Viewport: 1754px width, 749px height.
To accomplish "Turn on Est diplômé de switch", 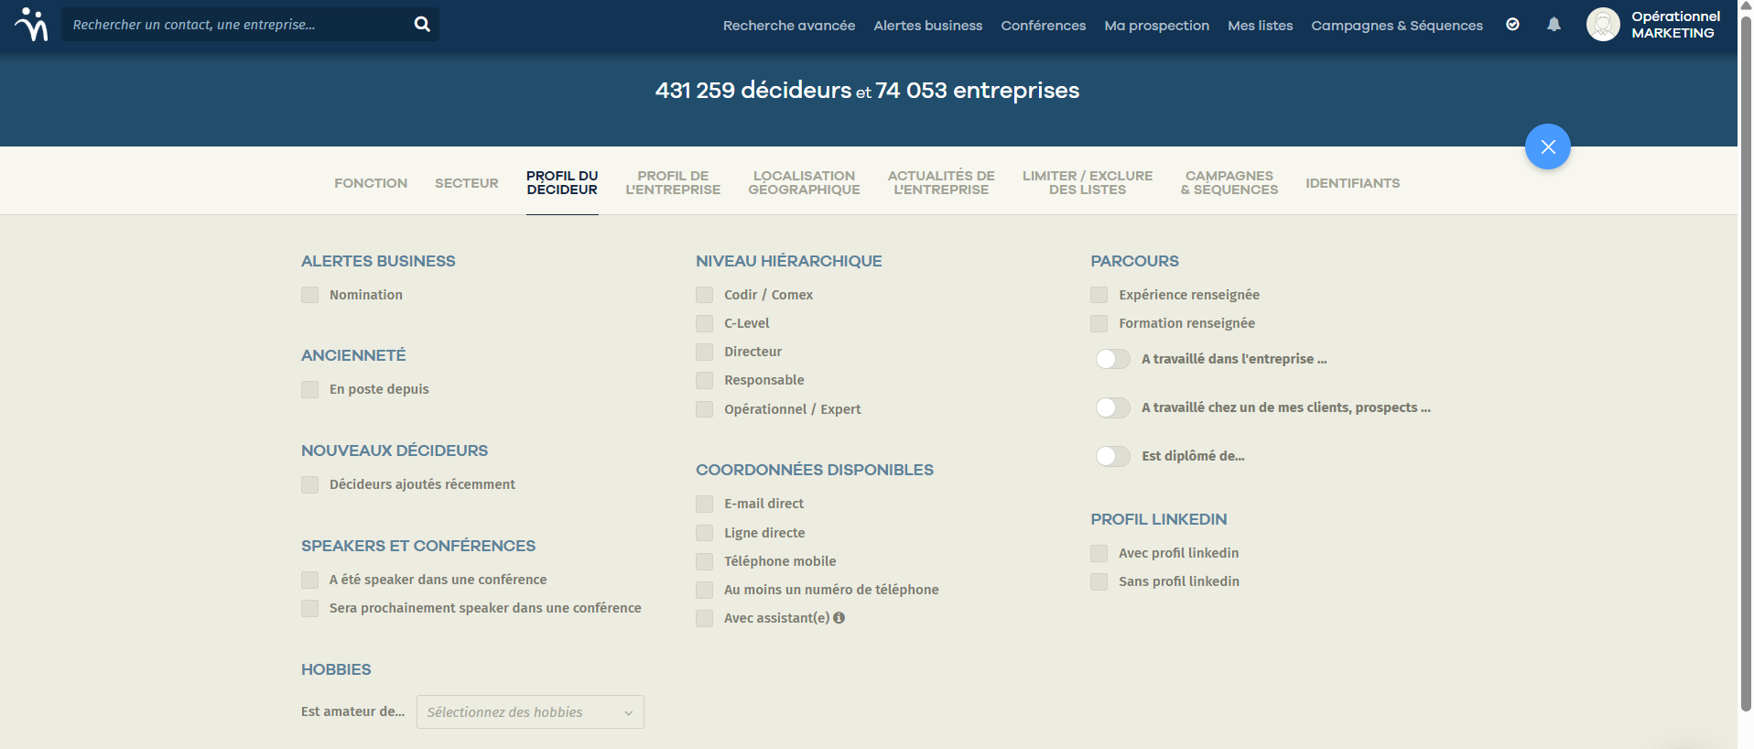I will point(1113,456).
